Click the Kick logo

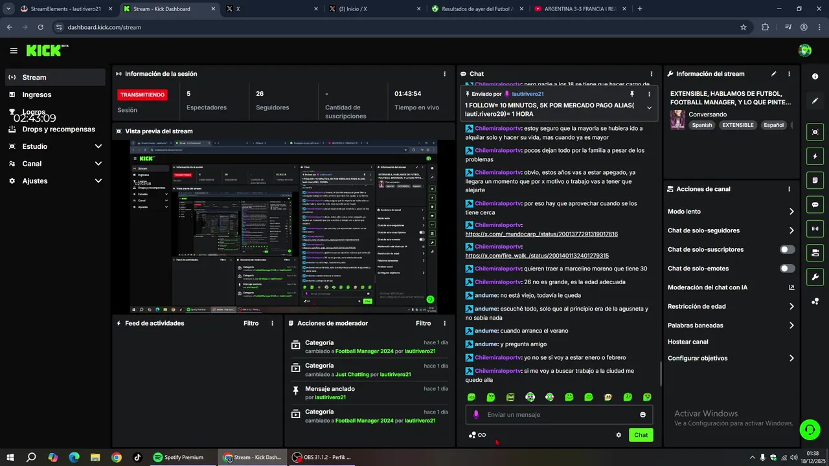coord(47,50)
